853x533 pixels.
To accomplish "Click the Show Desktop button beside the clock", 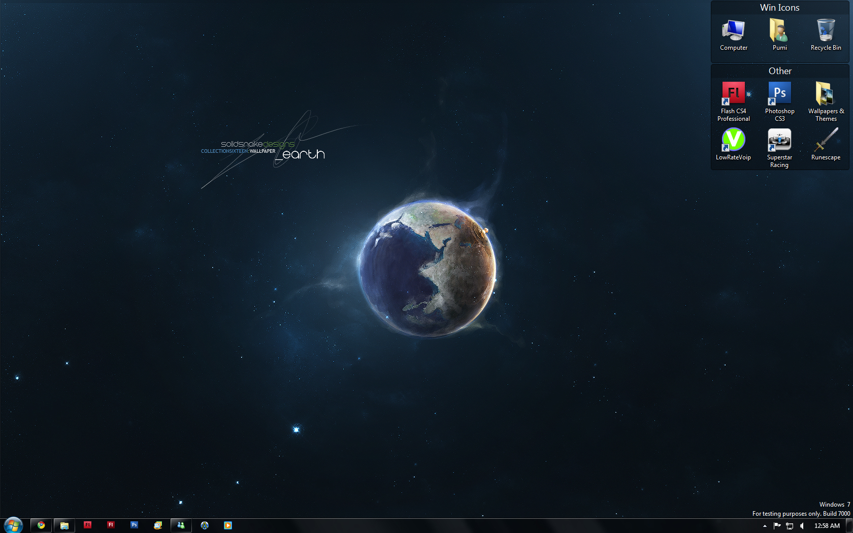I will 849,526.
